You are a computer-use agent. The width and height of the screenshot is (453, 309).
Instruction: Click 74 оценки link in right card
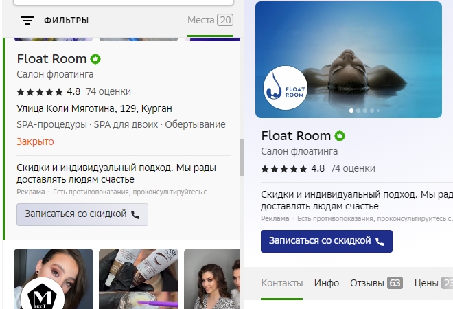[x=352, y=168]
